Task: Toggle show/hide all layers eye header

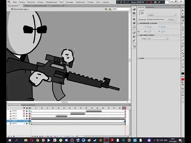Action: point(24,108)
